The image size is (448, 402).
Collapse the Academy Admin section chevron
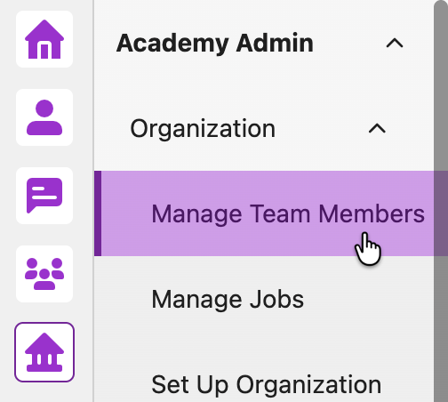click(395, 44)
